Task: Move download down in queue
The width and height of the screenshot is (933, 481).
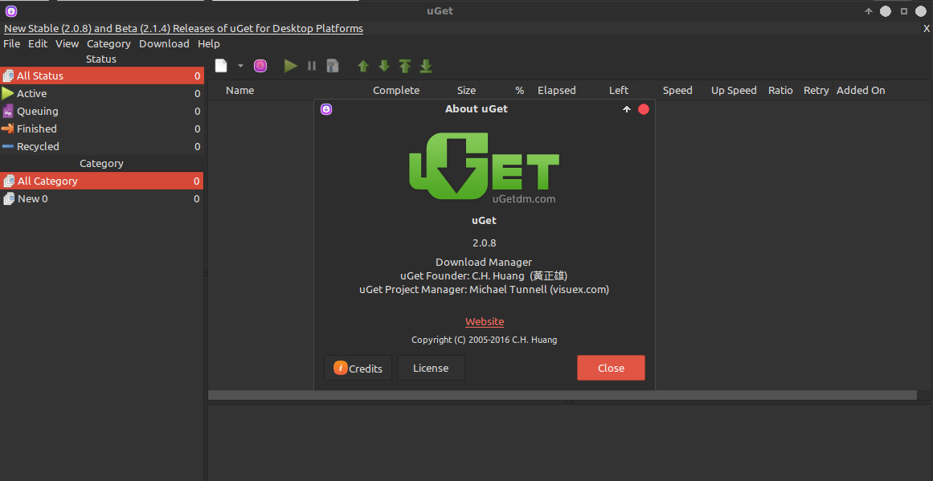Action: coord(383,66)
